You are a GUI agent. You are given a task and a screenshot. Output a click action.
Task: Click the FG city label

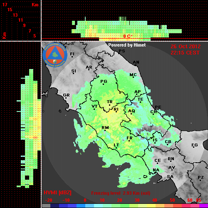coord(195,145)
